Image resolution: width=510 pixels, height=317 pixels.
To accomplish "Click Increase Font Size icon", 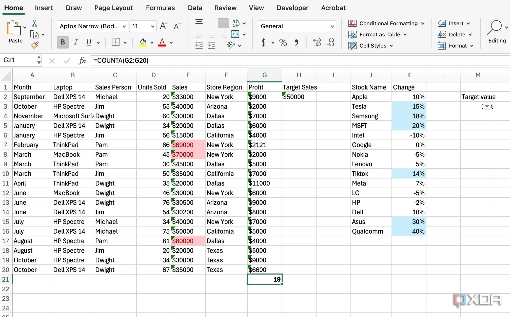I will pos(164,26).
